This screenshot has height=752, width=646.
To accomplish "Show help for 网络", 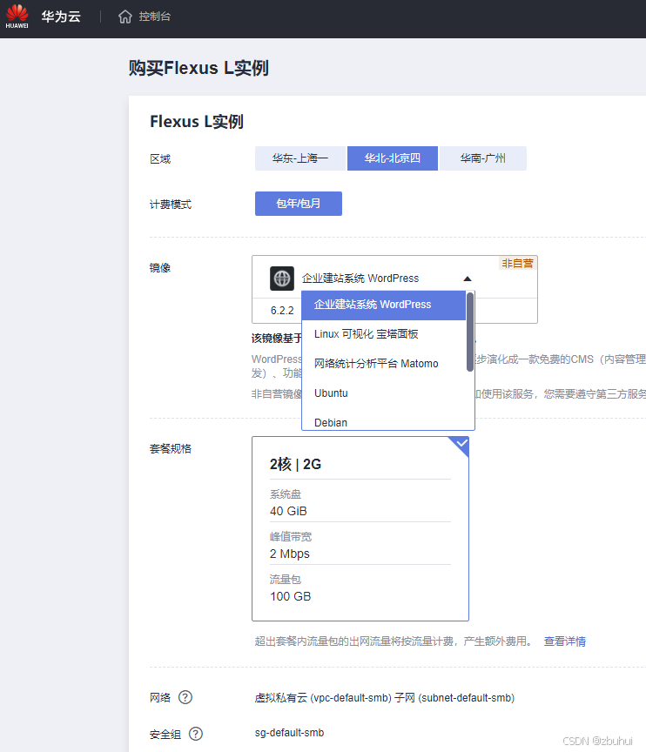I will (185, 697).
